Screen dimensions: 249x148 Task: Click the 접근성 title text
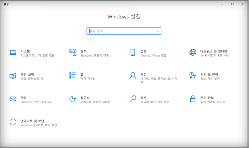(x=85, y=98)
